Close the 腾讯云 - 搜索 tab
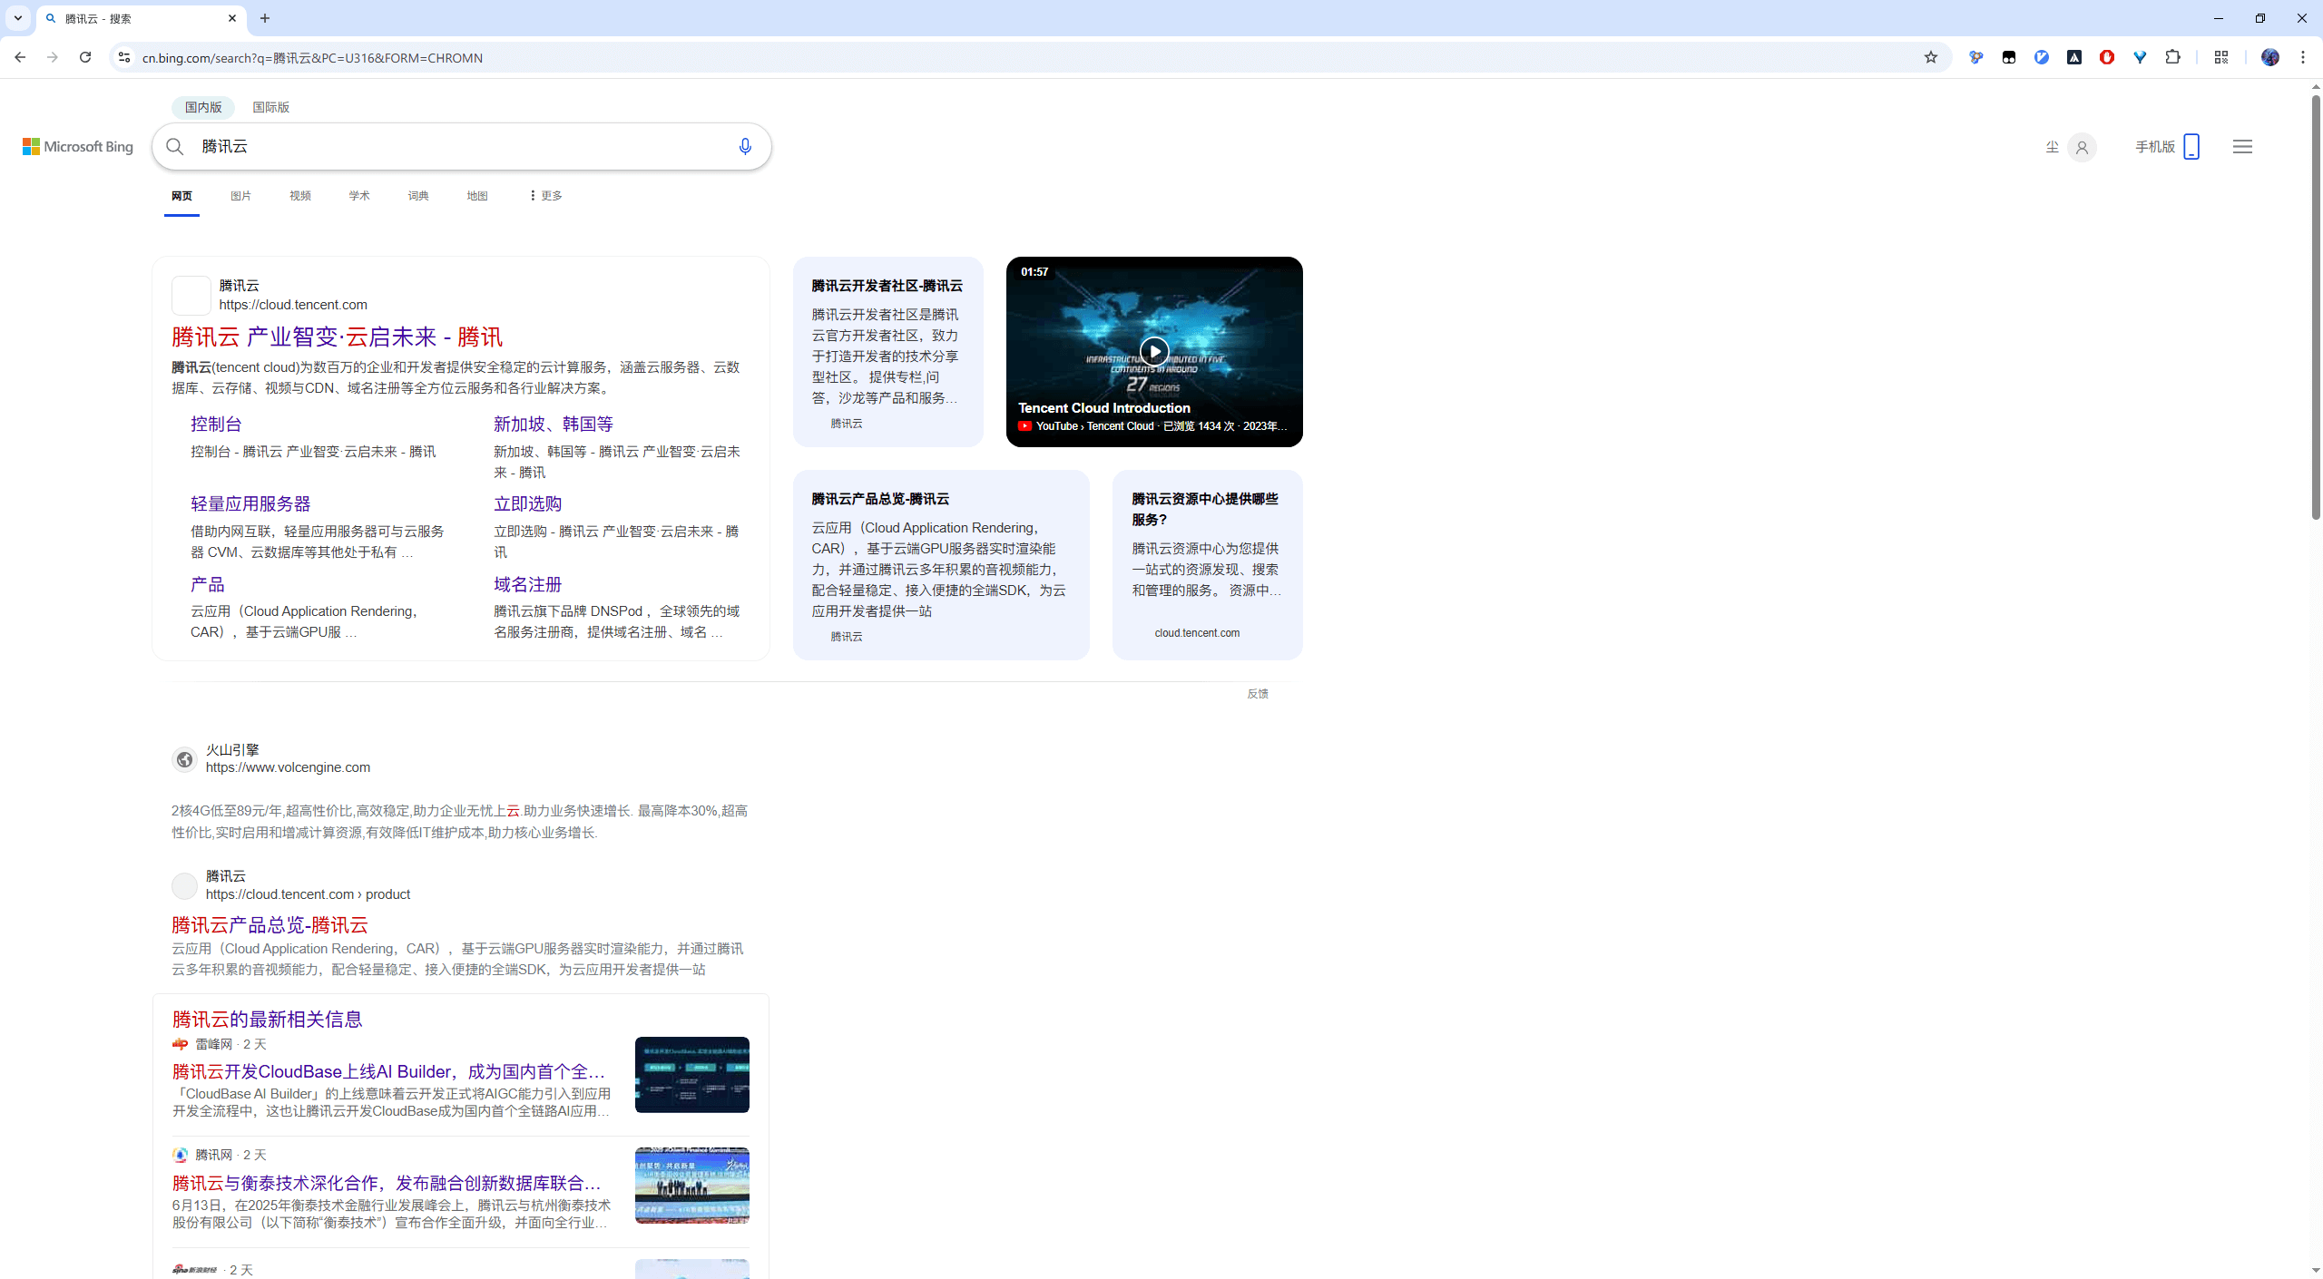 point(232,18)
